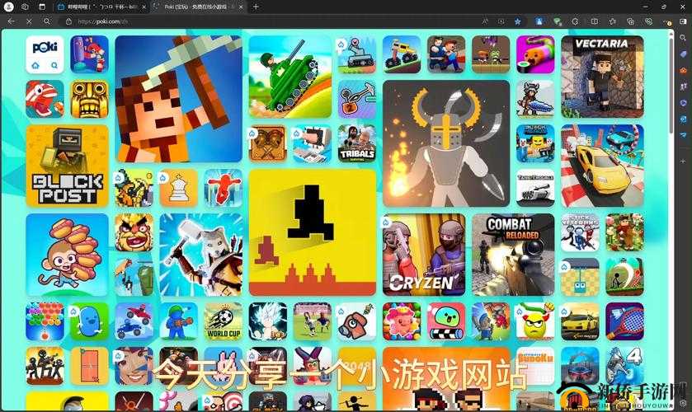The image size is (692, 412).
Task: Open the green army tank game
Action: click(x=290, y=77)
